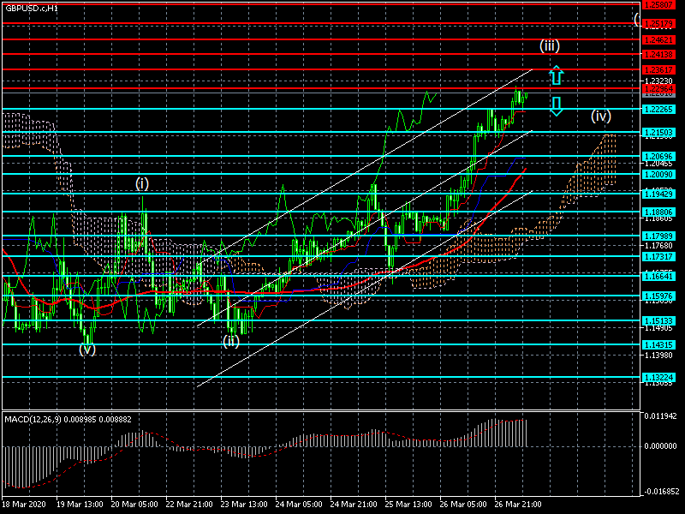
Task: Click the wave label (iii)
Action: click(x=550, y=46)
